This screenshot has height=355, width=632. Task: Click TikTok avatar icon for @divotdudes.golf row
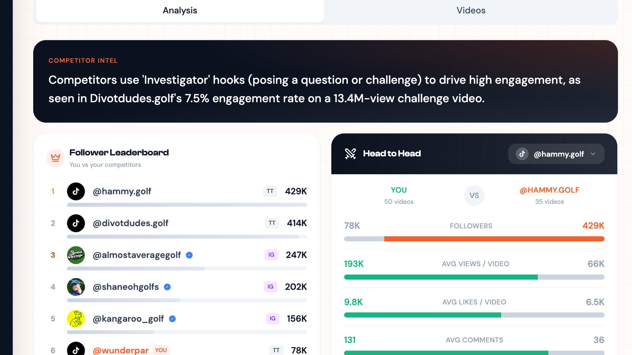pos(76,223)
